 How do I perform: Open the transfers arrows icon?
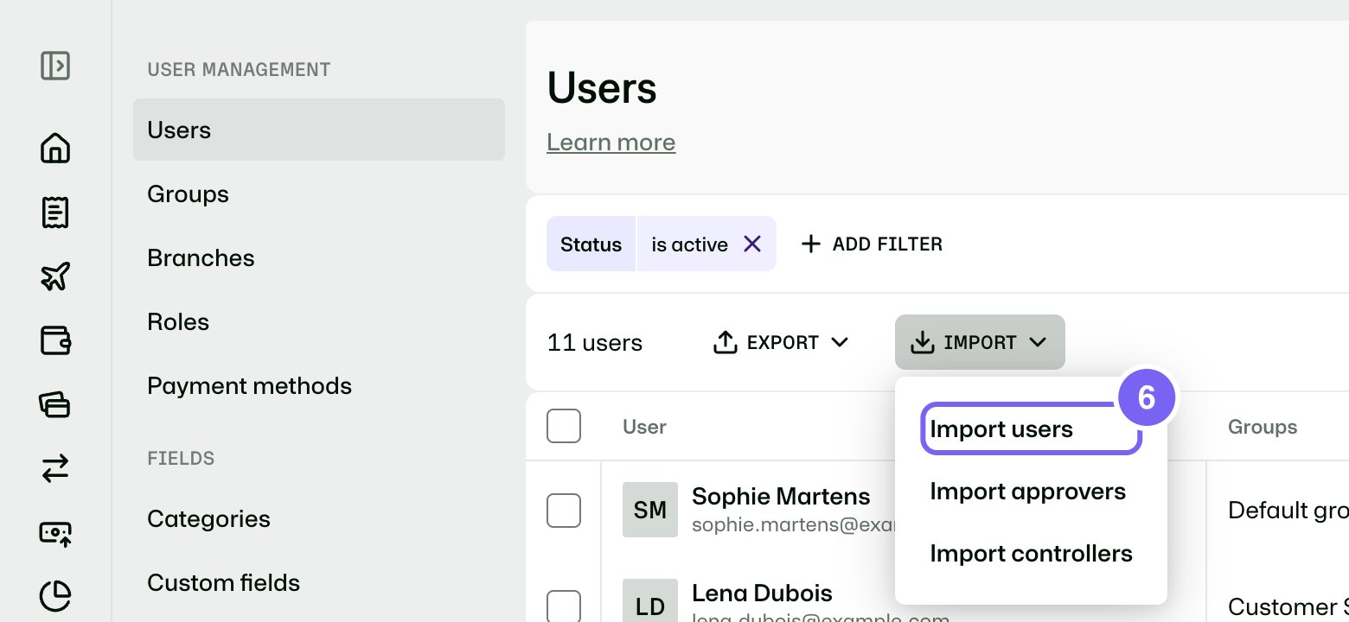55,468
